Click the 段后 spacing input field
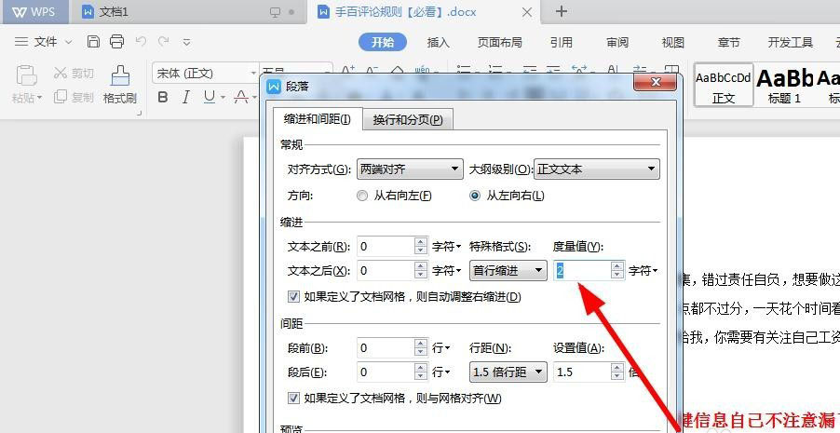The image size is (840, 433). point(386,372)
